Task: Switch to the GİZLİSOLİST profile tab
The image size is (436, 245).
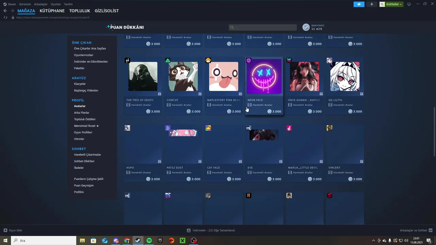Action: (107, 11)
